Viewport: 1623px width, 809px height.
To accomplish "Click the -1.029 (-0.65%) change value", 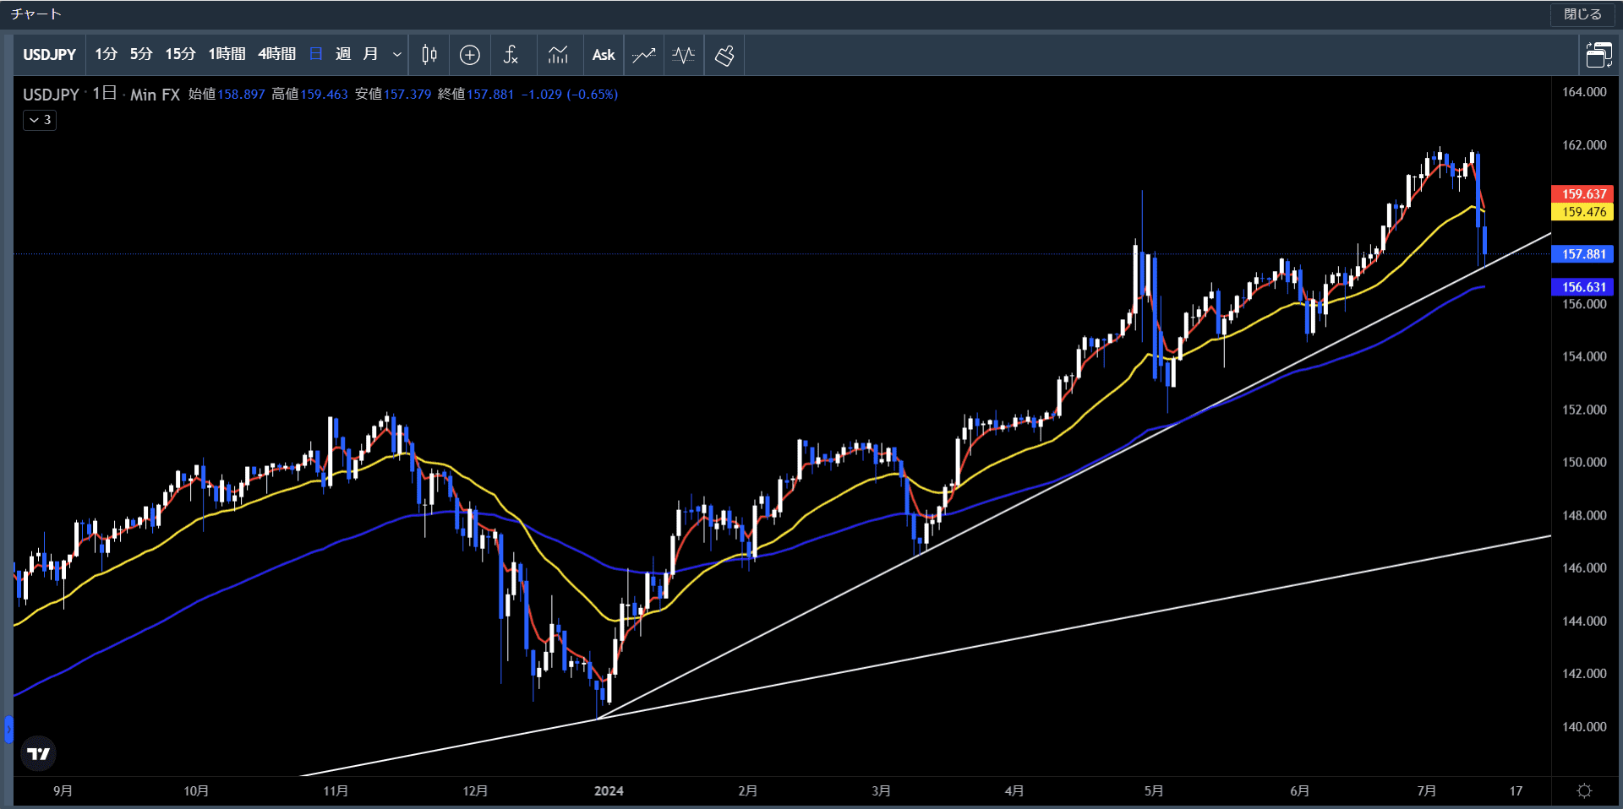I will tap(570, 95).
